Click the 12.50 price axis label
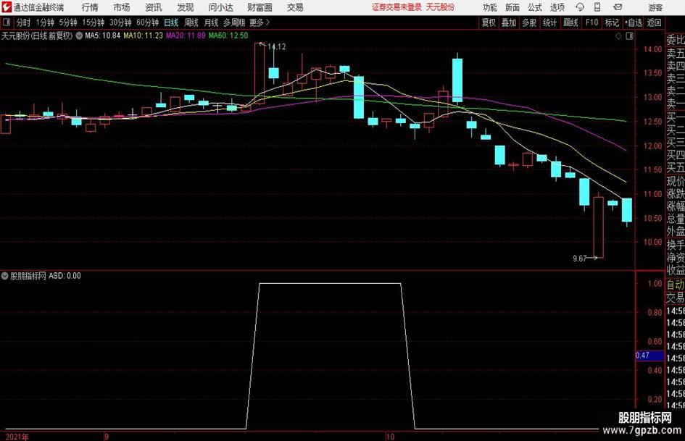Image resolution: width=685 pixels, height=441 pixels. click(x=652, y=122)
